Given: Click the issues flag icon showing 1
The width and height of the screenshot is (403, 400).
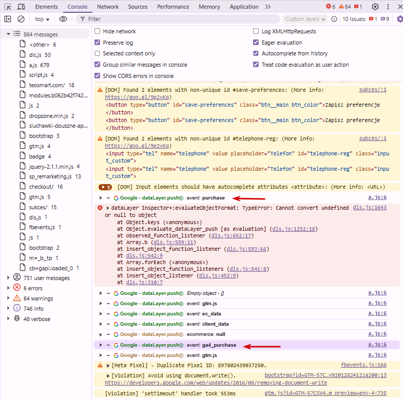Looking at the screenshot, I should click(373, 19).
